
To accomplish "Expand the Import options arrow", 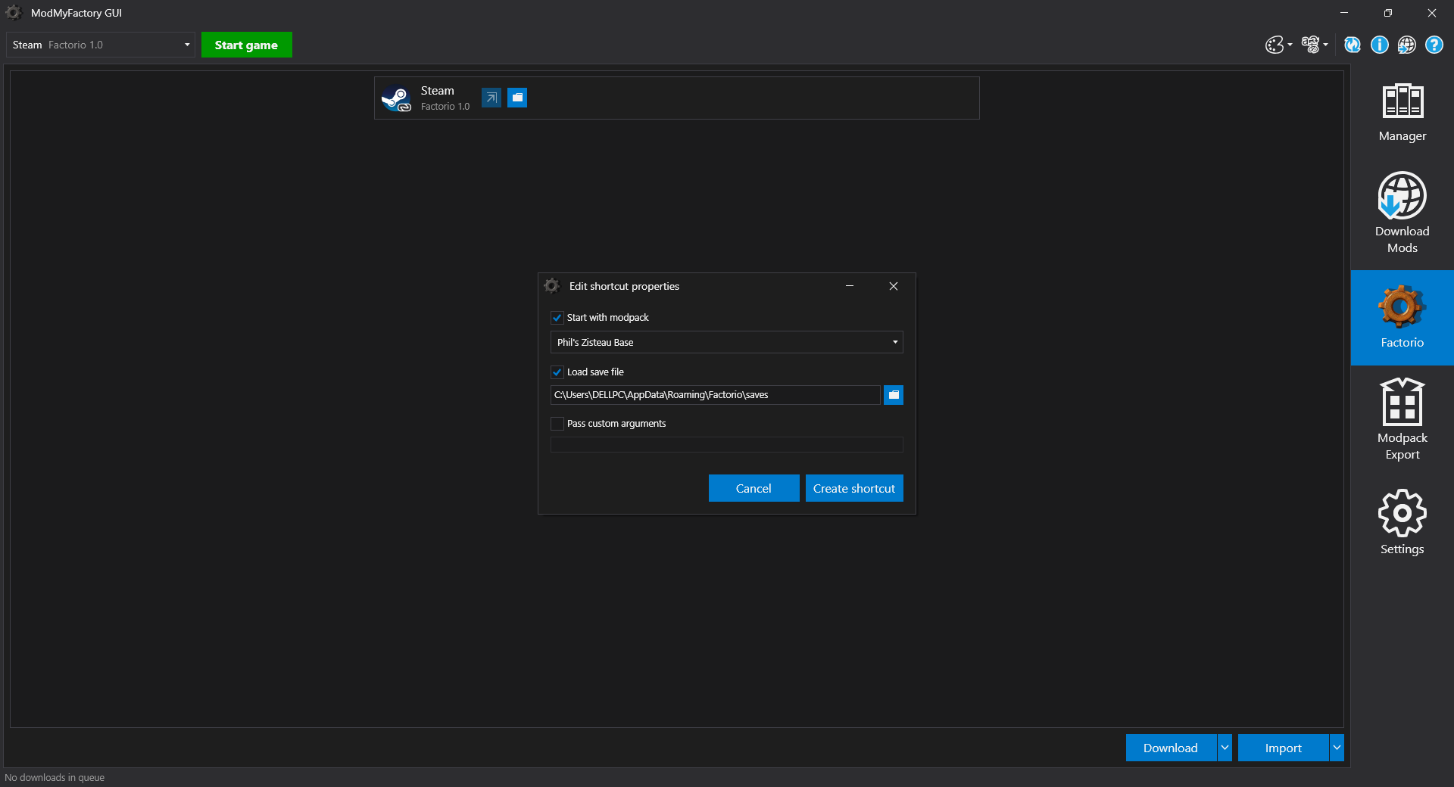I will pos(1337,748).
